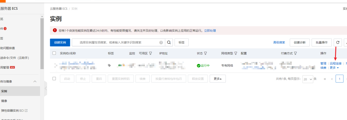
Task: Click the 远程连接 link for the instance
Action: [x=336, y=64]
